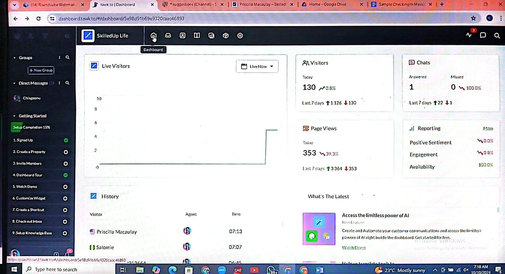The image size is (505, 274).
Task: Click the status circle next to Customize Widget
Action: coord(65,198)
